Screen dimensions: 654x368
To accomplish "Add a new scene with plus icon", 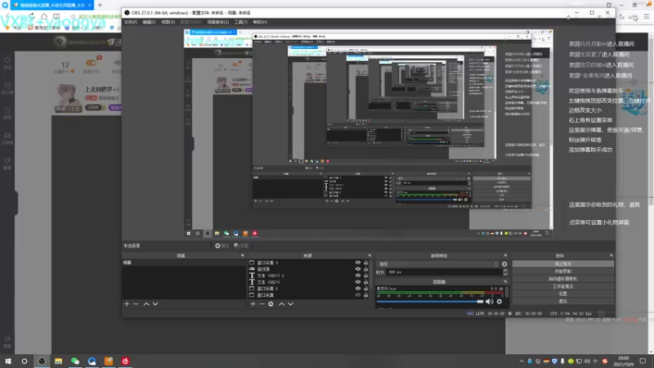I will click(127, 303).
